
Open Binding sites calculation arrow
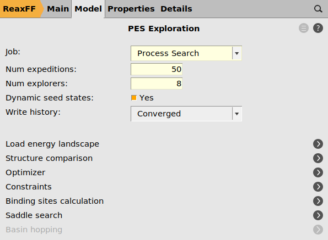tap(318, 201)
